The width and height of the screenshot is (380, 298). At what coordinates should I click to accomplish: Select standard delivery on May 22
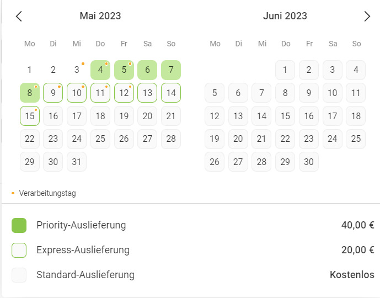click(x=30, y=139)
